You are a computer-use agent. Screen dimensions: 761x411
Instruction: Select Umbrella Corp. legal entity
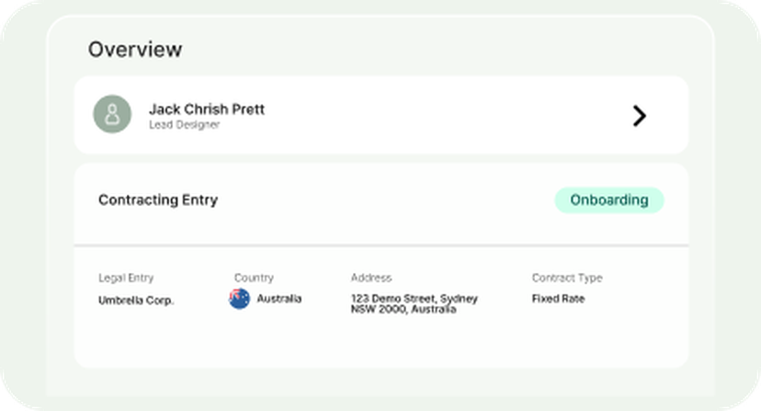(136, 300)
